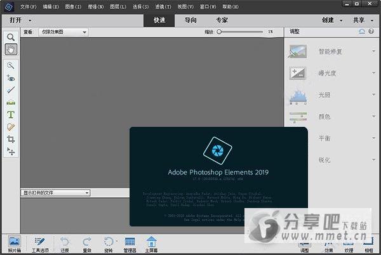This screenshot has width=381, height=255.
Task: Open the arrow dropdown next to 打开
Action: [30, 20]
